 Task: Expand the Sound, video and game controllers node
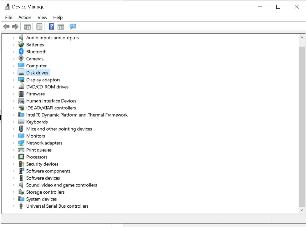(14, 185)
